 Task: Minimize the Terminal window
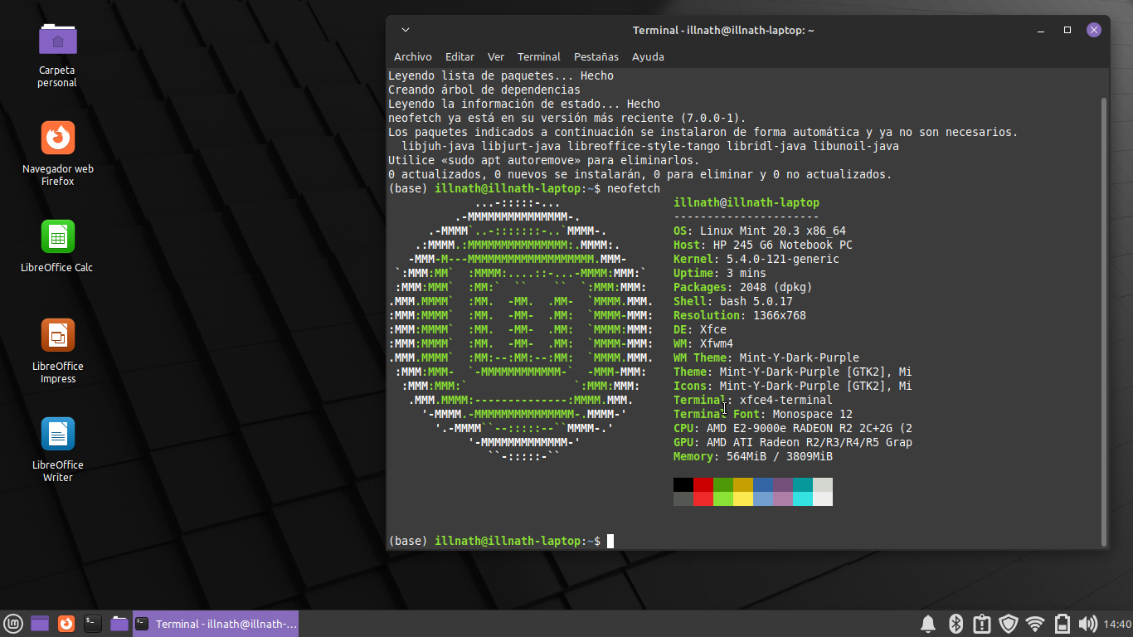1041,31
